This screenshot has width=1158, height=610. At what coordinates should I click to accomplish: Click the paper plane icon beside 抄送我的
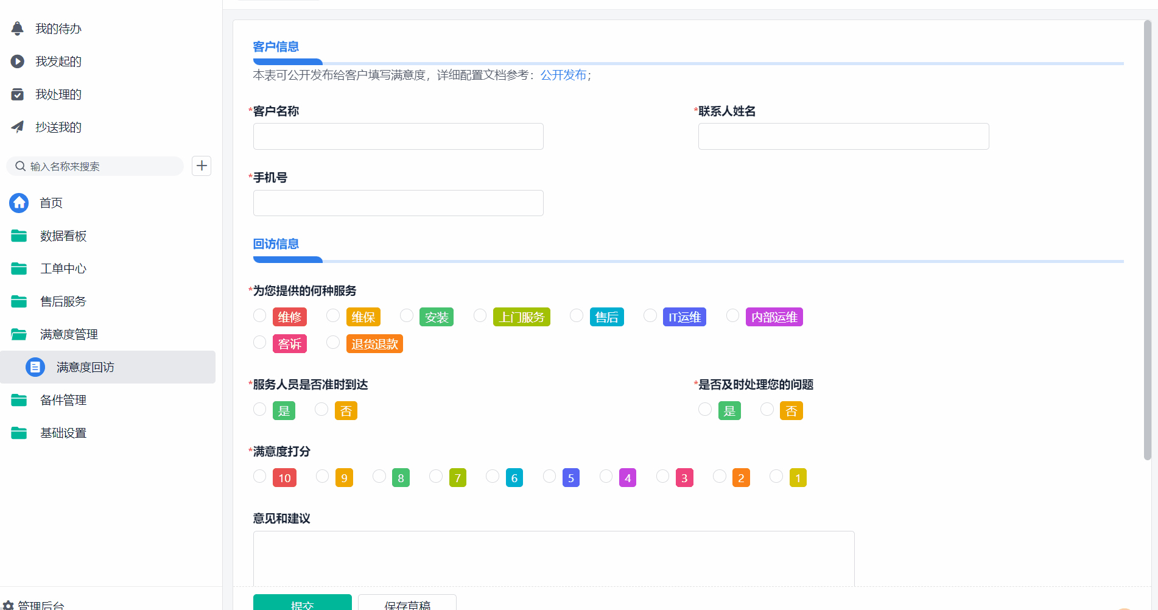pos(18,127)
